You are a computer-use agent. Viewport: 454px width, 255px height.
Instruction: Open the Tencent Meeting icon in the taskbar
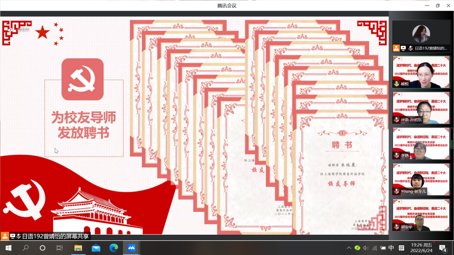131,248
